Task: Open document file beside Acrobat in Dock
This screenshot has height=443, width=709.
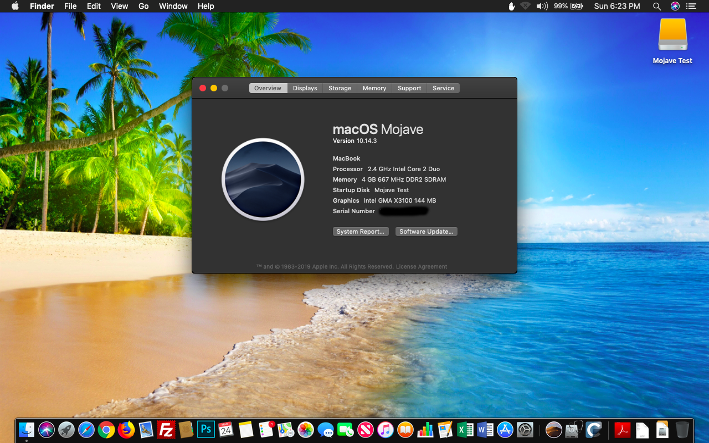Action: 643,430
